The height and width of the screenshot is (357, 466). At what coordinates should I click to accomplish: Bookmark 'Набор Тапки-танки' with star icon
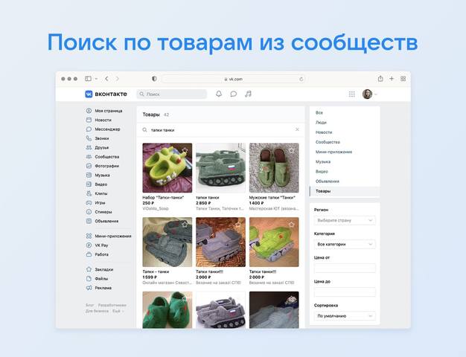point(185,150)
